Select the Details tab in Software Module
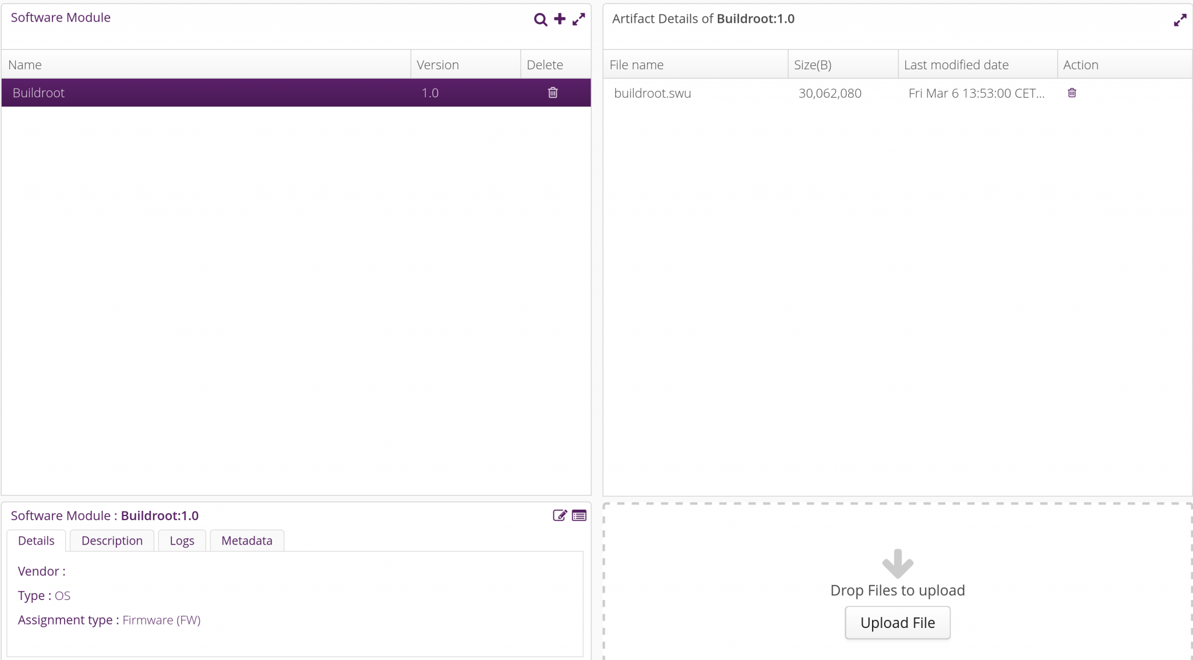 pos(37,539)
